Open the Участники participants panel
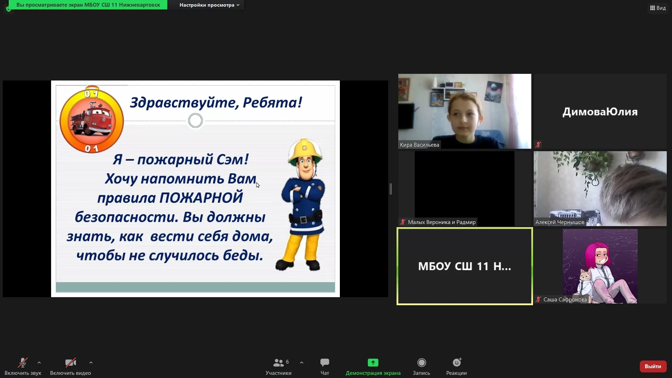 click(279, 366)
